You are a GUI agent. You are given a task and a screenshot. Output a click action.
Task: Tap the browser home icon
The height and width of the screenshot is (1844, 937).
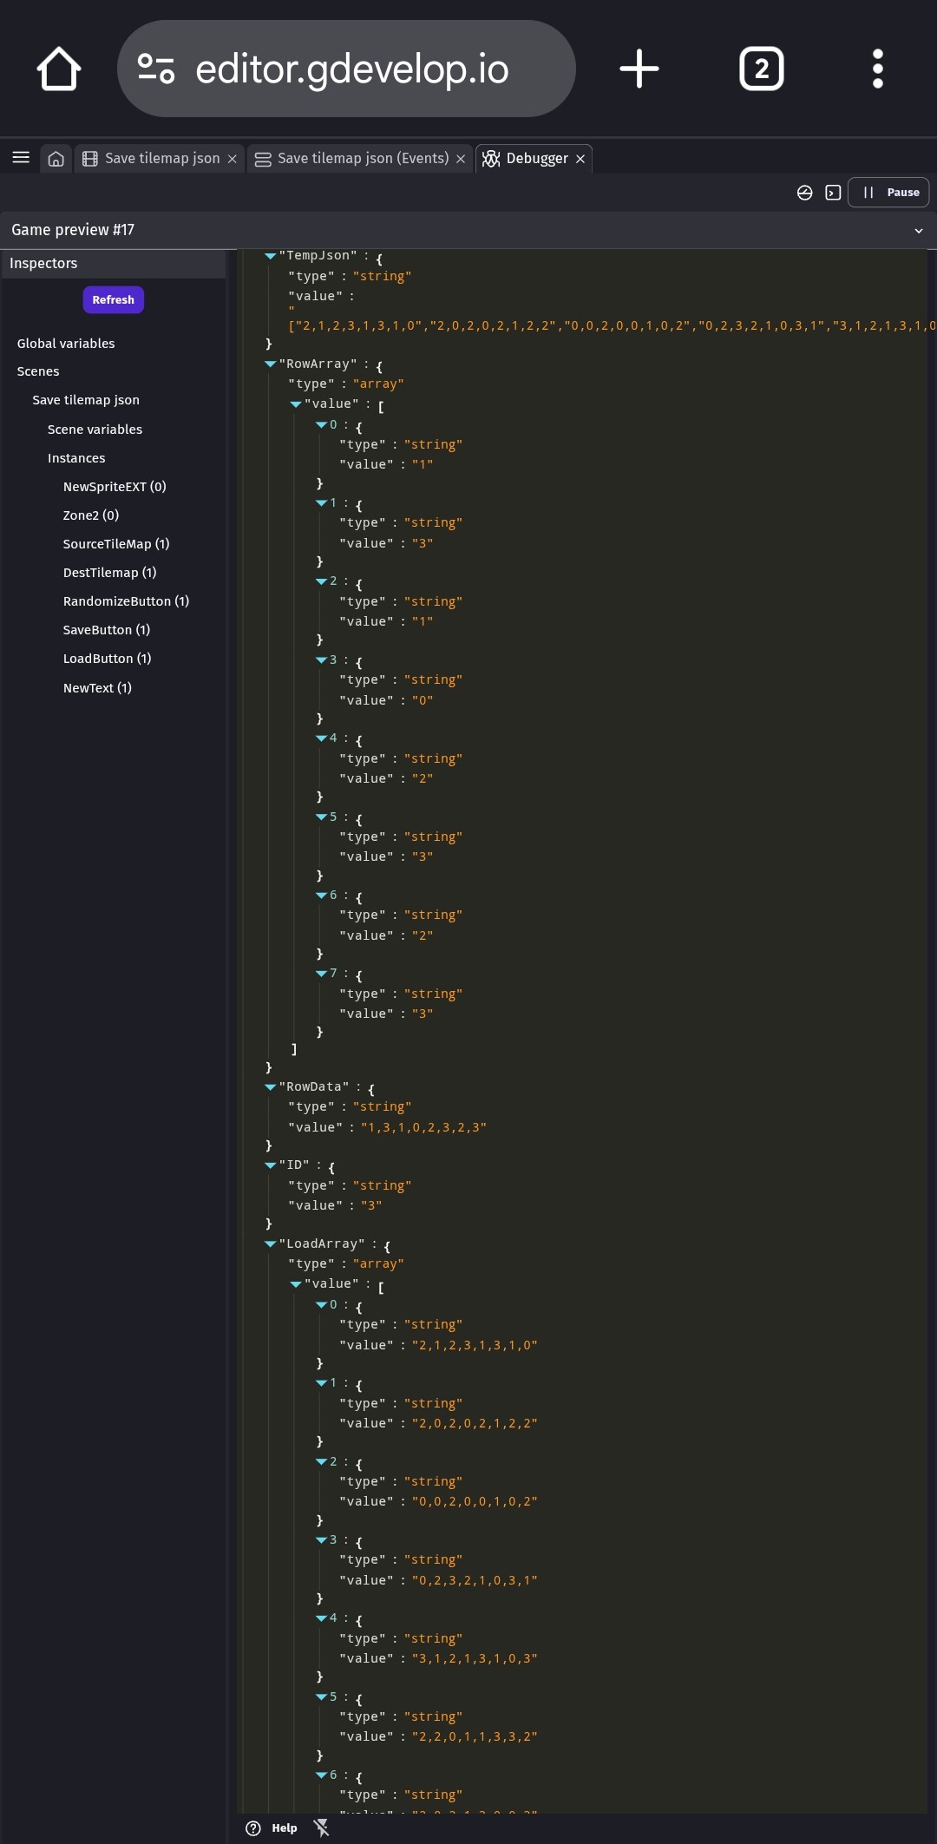click(59, 69)
